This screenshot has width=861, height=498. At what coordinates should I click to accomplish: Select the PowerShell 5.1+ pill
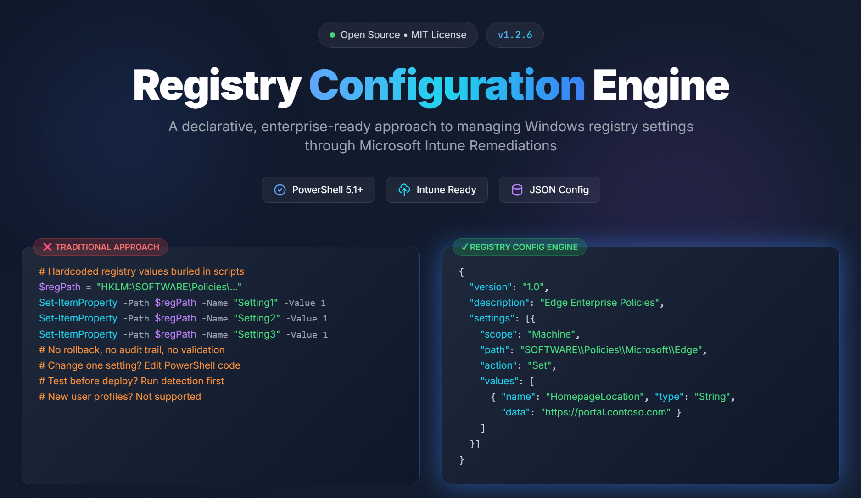coord(318,190)
